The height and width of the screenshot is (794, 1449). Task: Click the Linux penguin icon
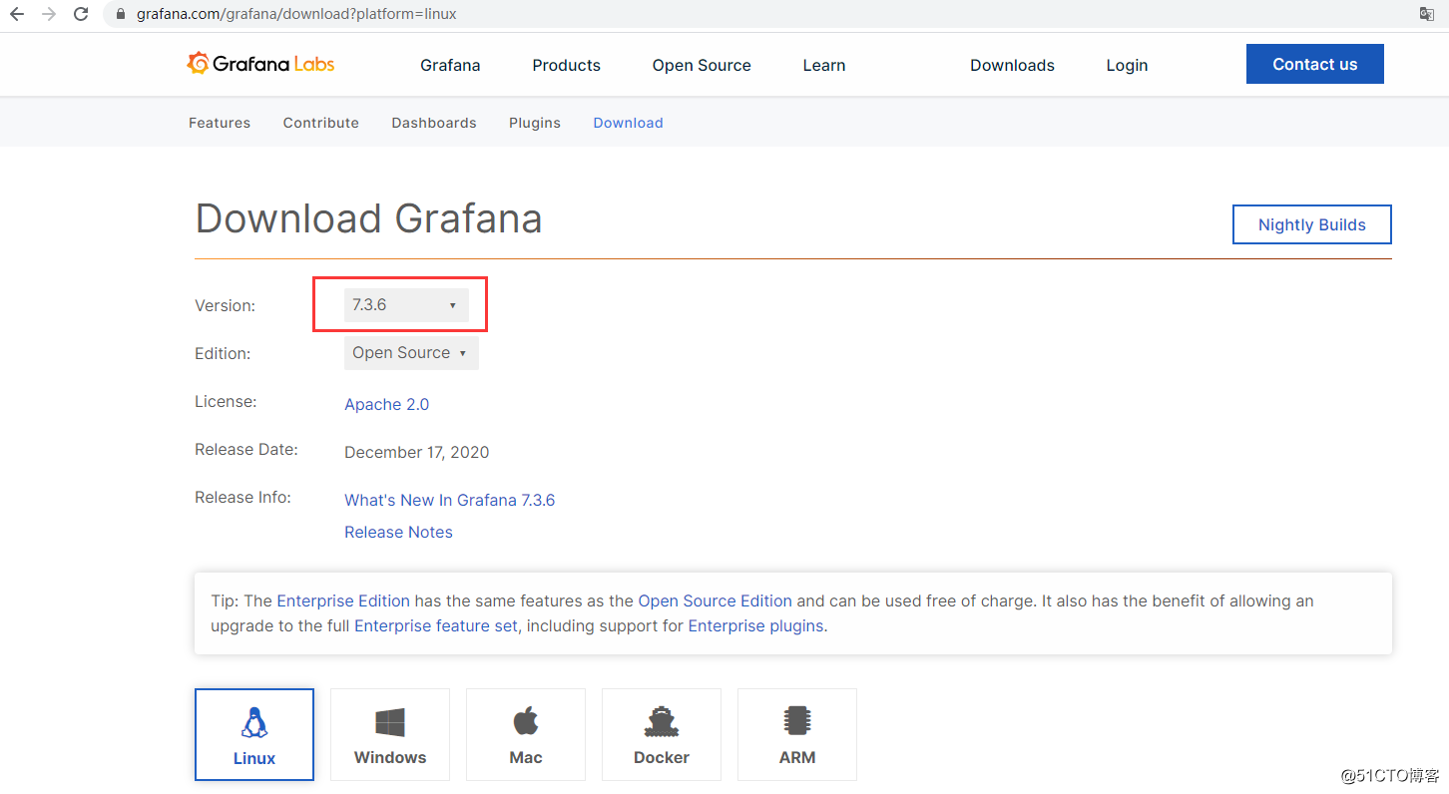(x=254, y=722)
